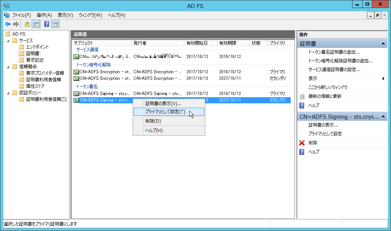The image size is (391, 231).
Task: Click トークン暗号化解除証明書の追加... action
Action: pyautogui.click(x=340, y=61)
